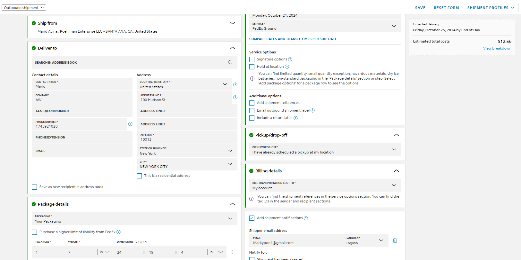Click the green check beside Ship from
521x260 pixels.
(x=34, y=23)
